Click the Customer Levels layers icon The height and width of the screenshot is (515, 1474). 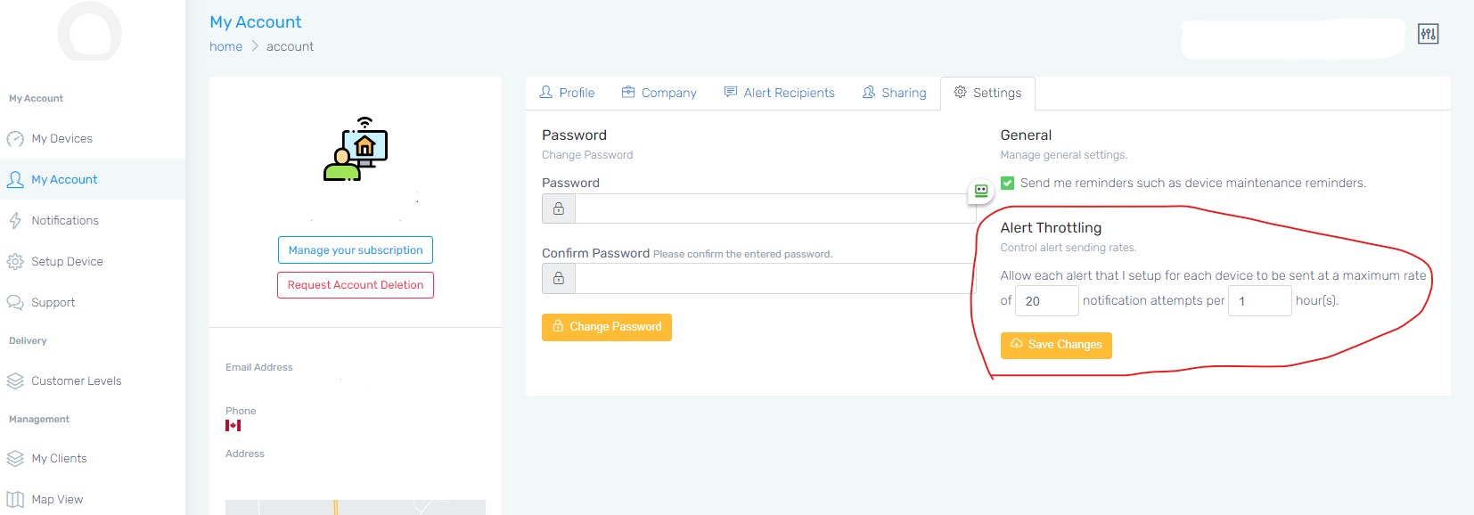15,381
